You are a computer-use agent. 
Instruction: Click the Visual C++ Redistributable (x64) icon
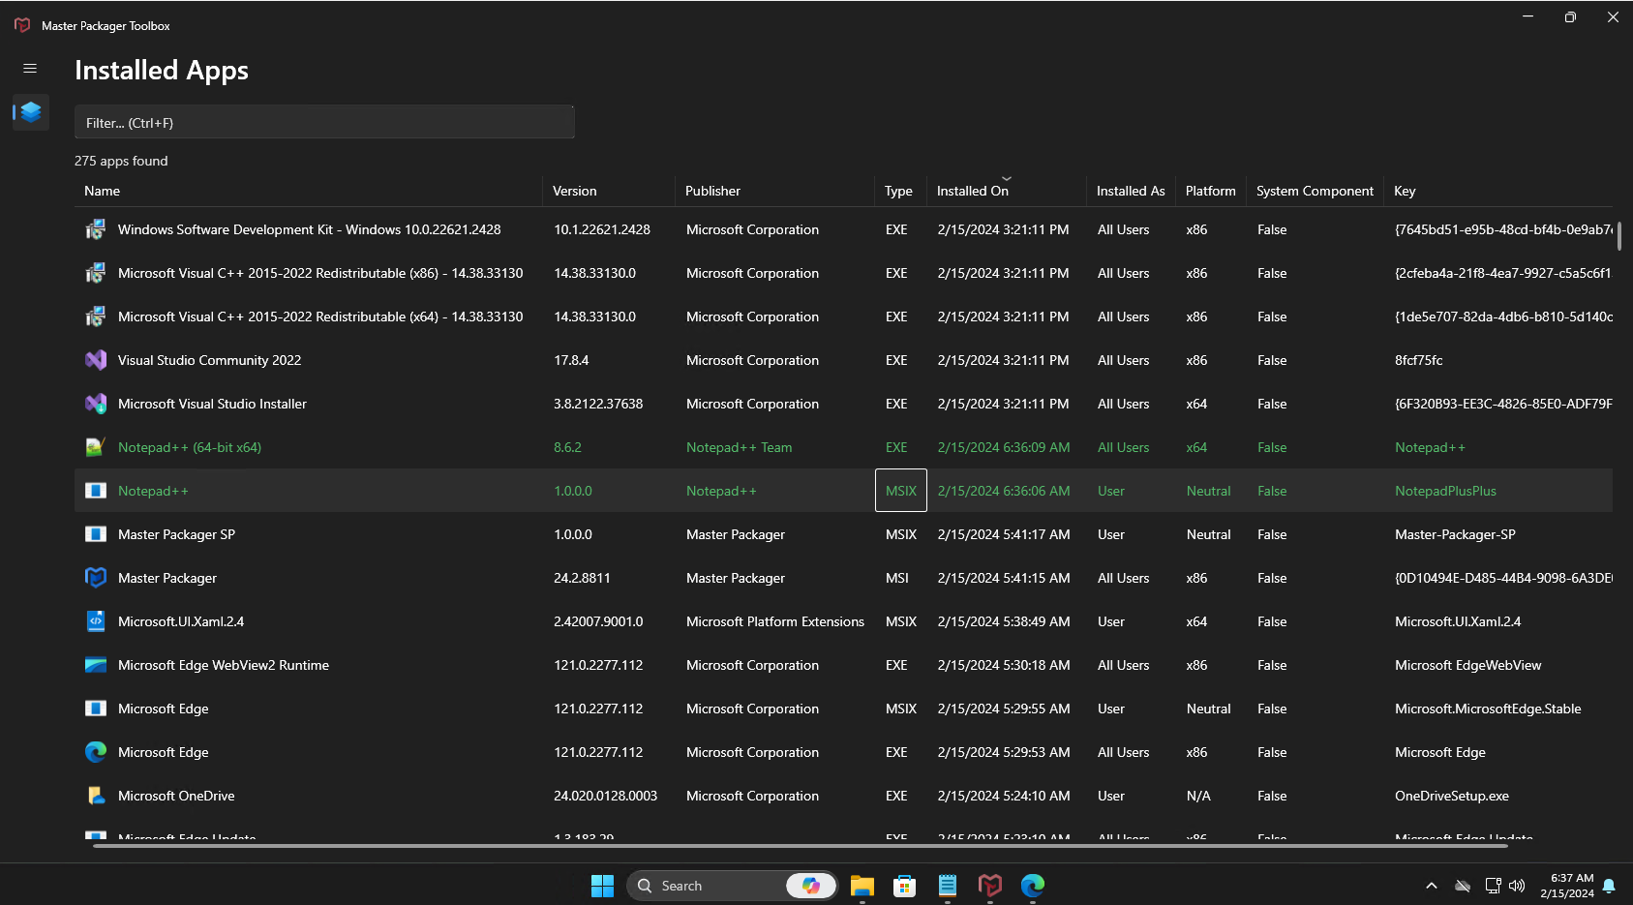click(96, 317)
